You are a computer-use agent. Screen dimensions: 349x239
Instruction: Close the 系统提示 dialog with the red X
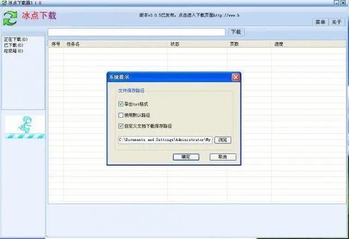236,77
